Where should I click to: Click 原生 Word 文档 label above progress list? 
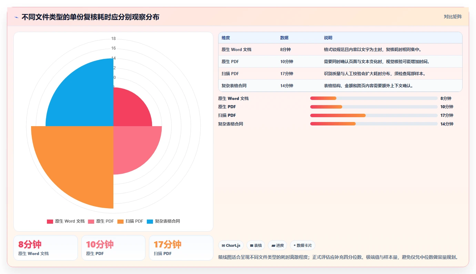(x=233, y=98)
